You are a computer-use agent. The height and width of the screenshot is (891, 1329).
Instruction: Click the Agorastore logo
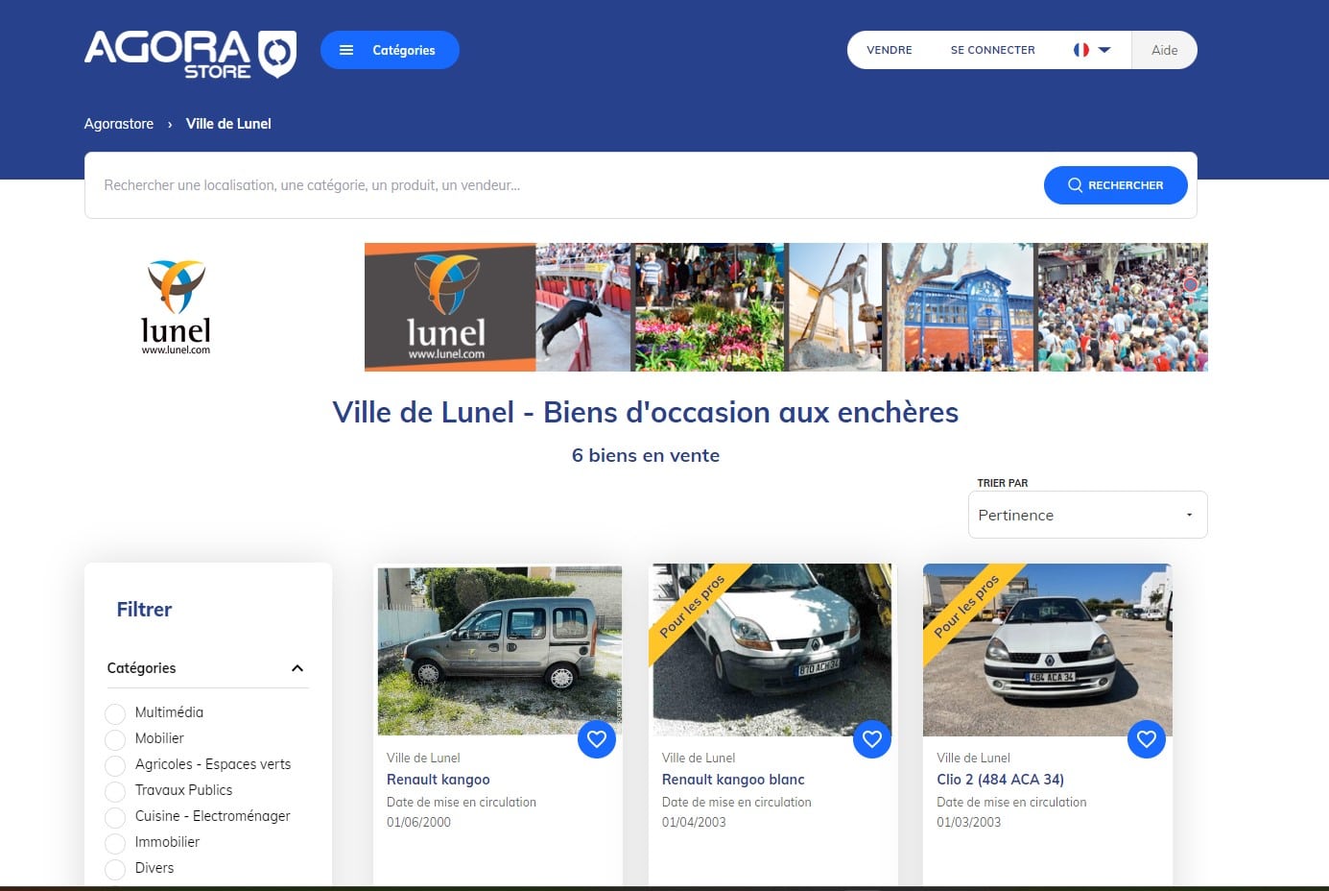(x=190, y=54)
